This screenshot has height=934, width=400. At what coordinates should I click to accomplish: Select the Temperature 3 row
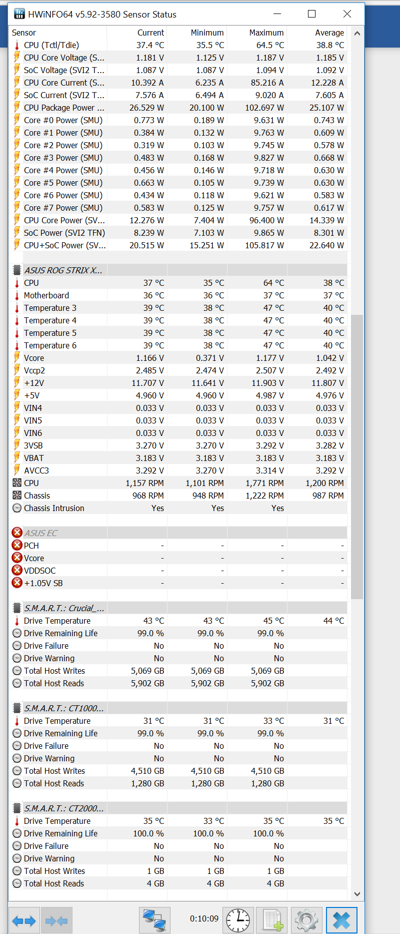[x=178, y=308]
